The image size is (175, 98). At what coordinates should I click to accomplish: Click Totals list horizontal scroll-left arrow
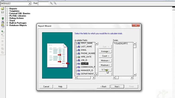point(114,78)
